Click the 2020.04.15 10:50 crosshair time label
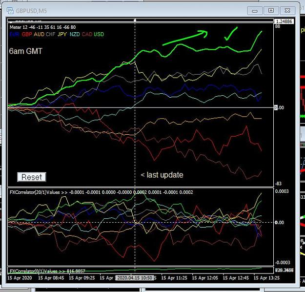Viewport: 305px width, 292px height. click(135, 278)
